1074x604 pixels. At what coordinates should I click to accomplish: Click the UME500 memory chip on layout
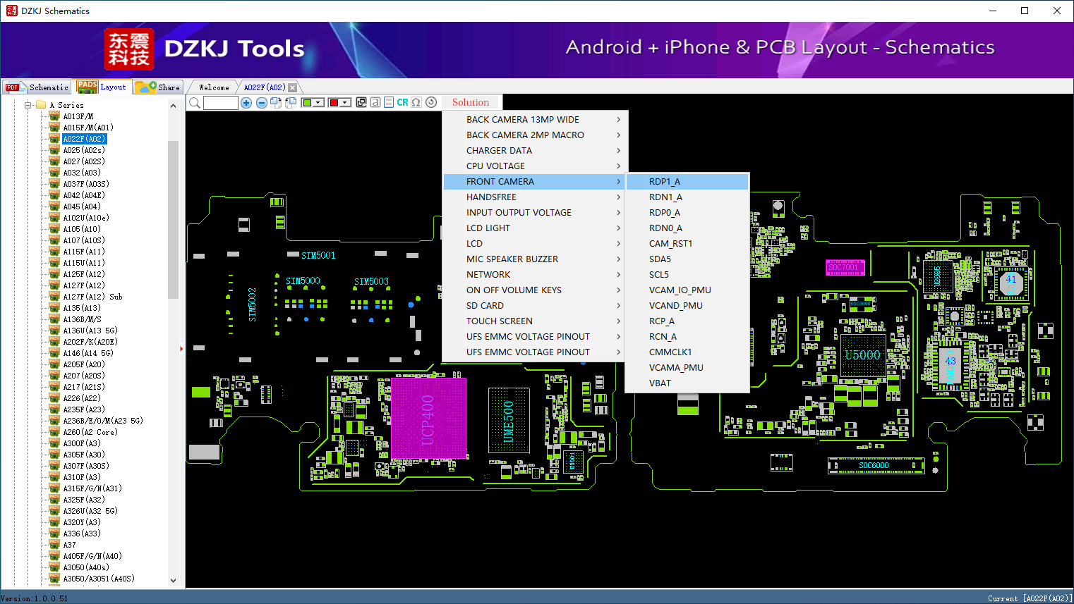click(509, 420)
